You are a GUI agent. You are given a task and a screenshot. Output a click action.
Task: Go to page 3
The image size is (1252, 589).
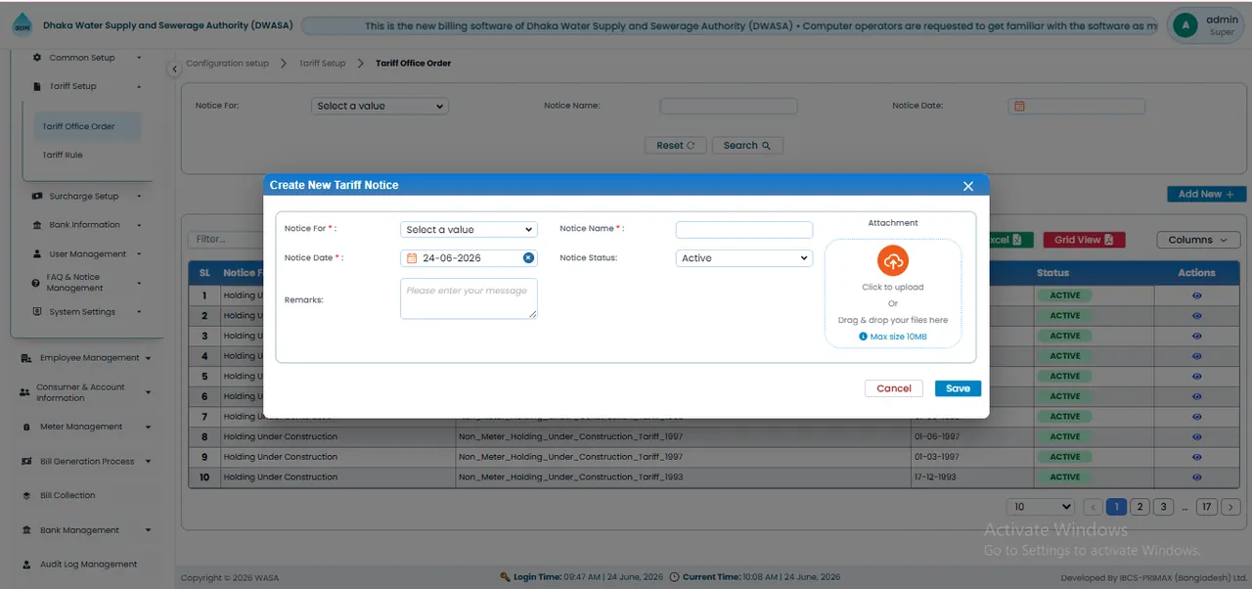coord(1163,507)
